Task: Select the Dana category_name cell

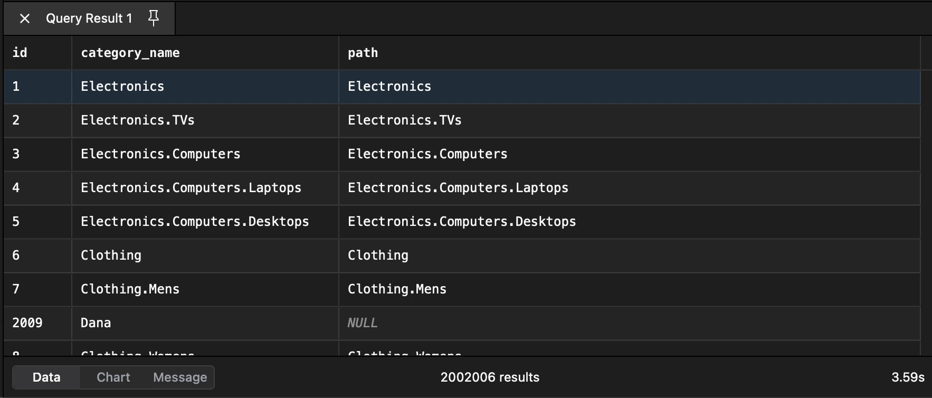Action: [96, 323]
